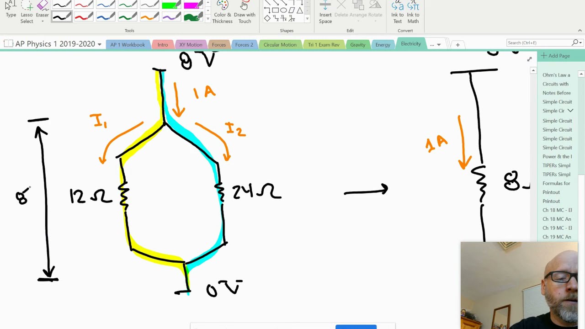Collapse subpages under Simple Cir
585x329 pixels.
pos(570,111)
